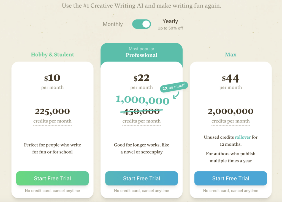This screenshot has width=282, height=202.
Task: Select the Monthly billing option
Action: pos(113,24)
